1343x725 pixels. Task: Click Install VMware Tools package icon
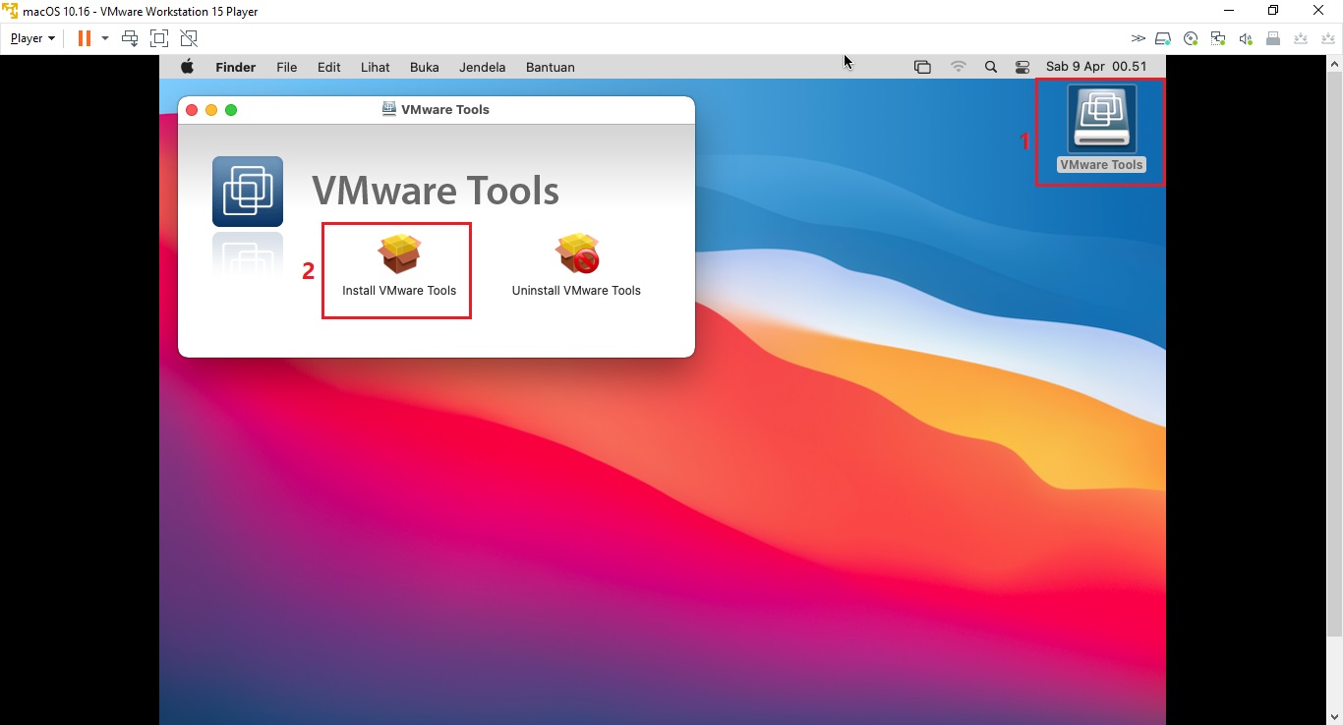[x=399, y=253]
